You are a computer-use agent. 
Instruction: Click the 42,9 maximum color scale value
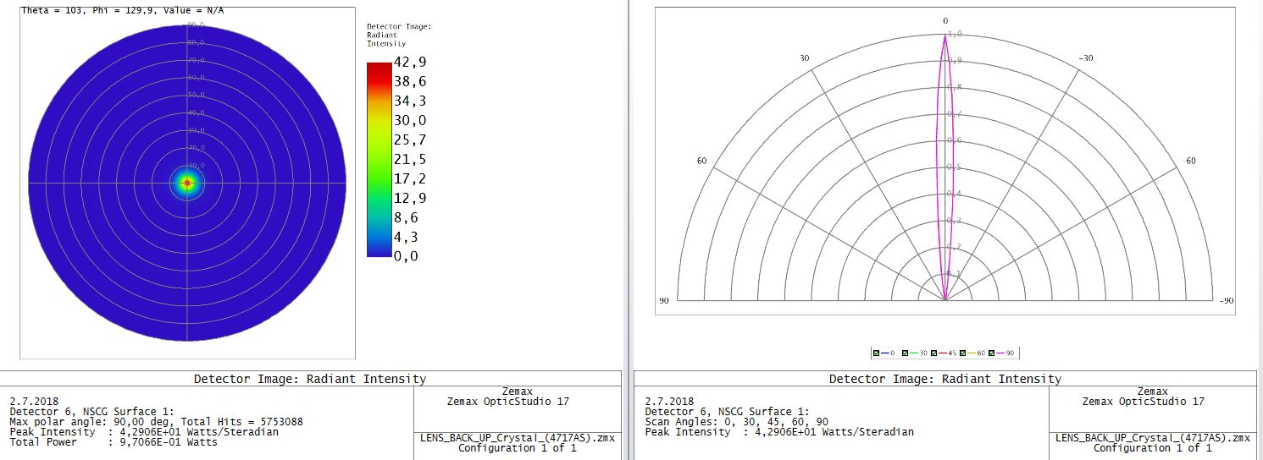pyautogui.click(x=408, y=63)
